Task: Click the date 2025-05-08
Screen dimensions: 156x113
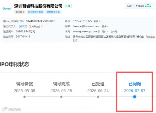Action: click(24, 91)
